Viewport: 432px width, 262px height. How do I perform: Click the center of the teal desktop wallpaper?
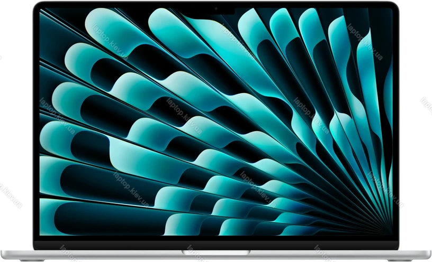pos(216,121)
